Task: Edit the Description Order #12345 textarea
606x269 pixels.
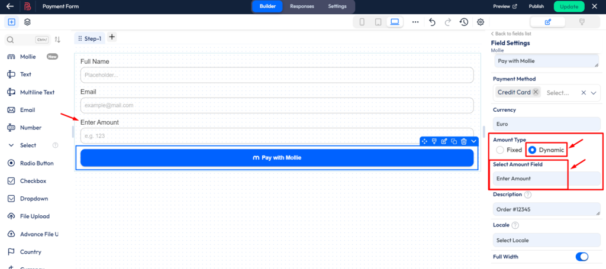Action: [x=546, y=209]
